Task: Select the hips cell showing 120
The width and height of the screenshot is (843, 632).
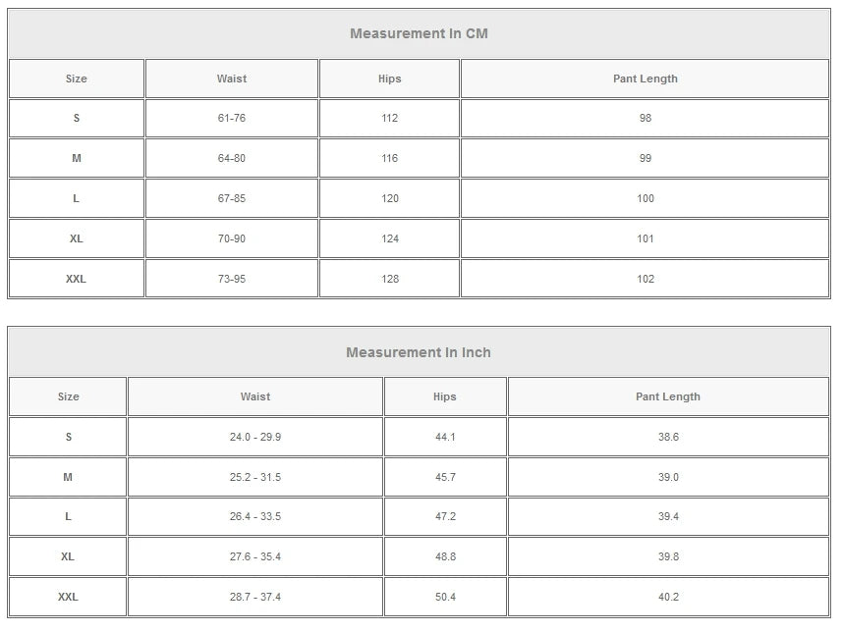Action: (x=390, y=198)
